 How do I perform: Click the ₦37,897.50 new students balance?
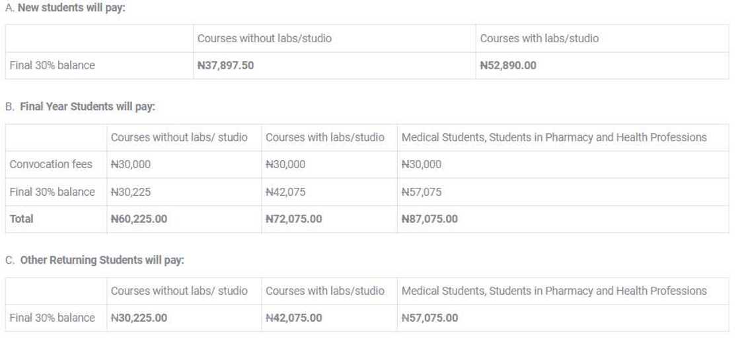click(x=225, y=66)
